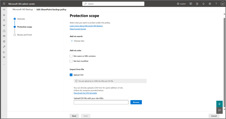
Task: Click the info icon in upload notice
Action: pos(76,81)
